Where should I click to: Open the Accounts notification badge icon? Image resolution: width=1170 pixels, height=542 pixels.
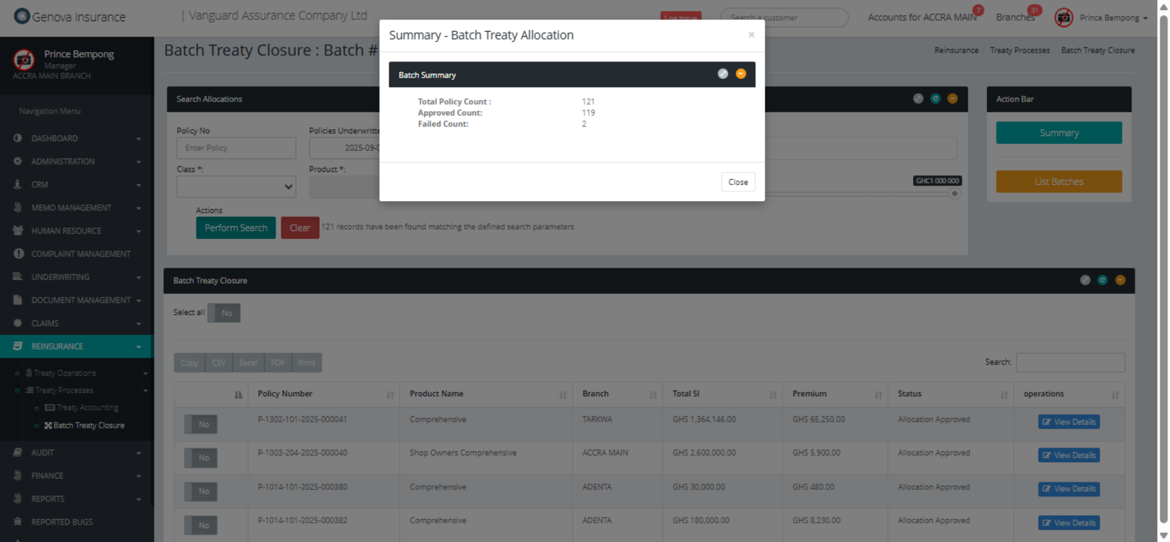point(978,10)
